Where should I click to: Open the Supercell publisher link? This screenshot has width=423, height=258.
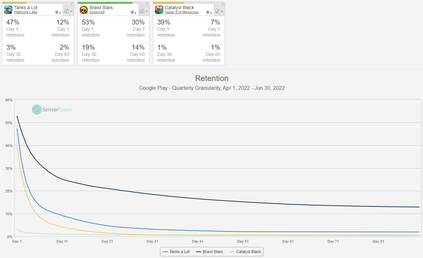(x=97, y=12)
